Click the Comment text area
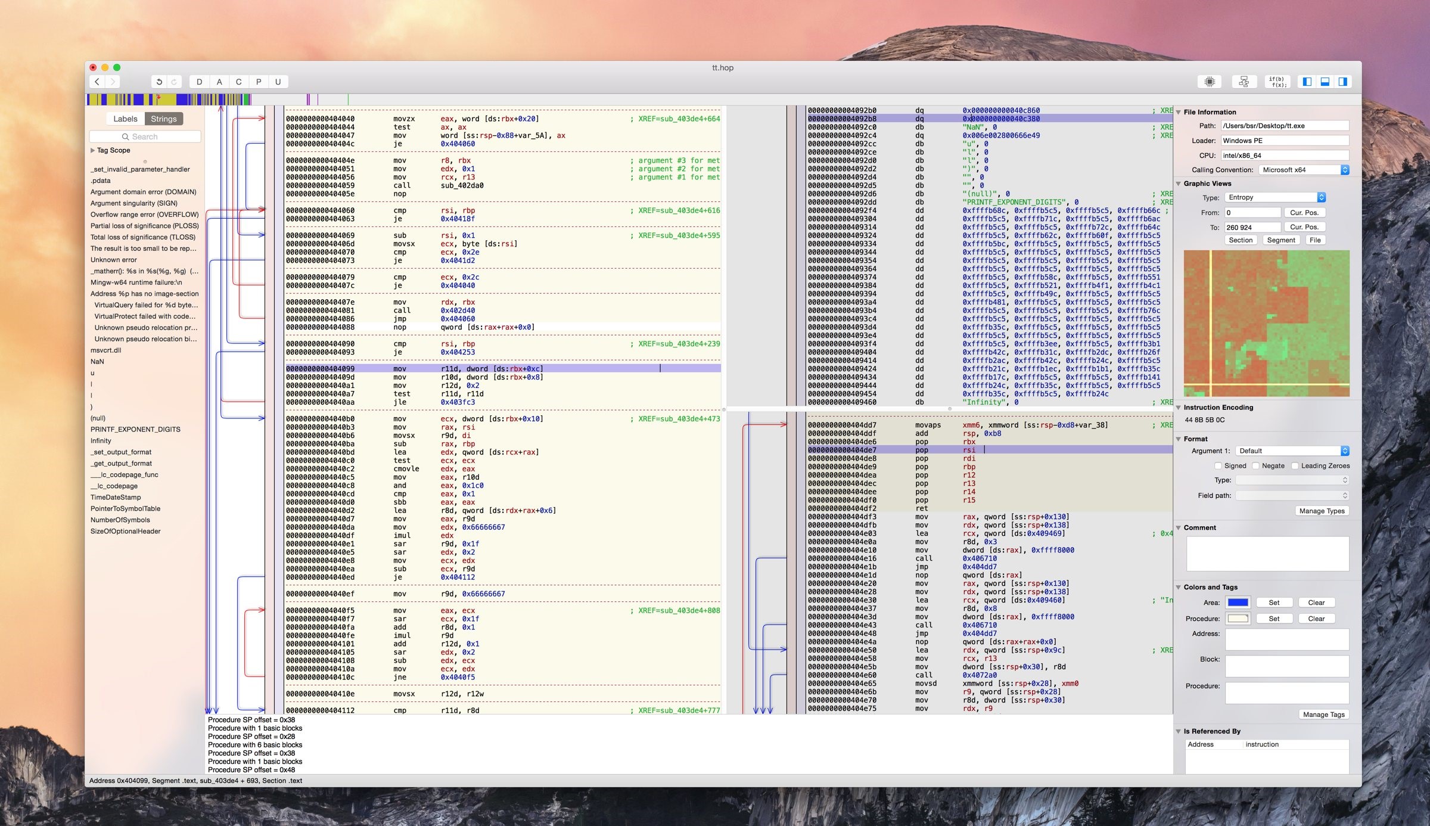The height and width of the screenshot is (826, 1430). [x=1267, y=554]
